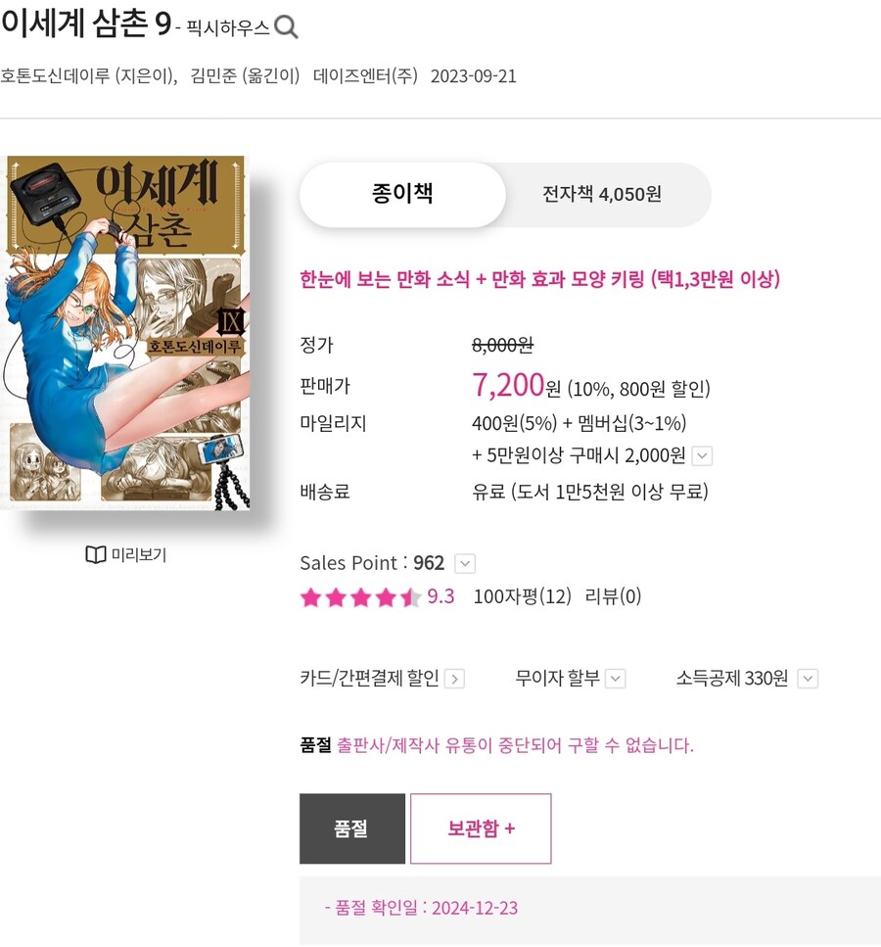This screenshot has height=947, width=881.
Task: Open author 호톤도신데이루 link
Action: click(55, 76)
